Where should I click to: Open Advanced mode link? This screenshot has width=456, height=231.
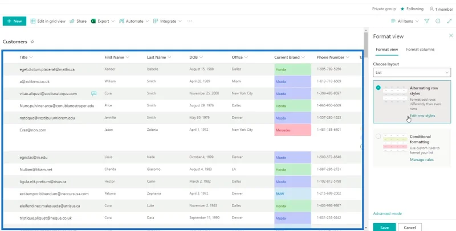point(388,213)
